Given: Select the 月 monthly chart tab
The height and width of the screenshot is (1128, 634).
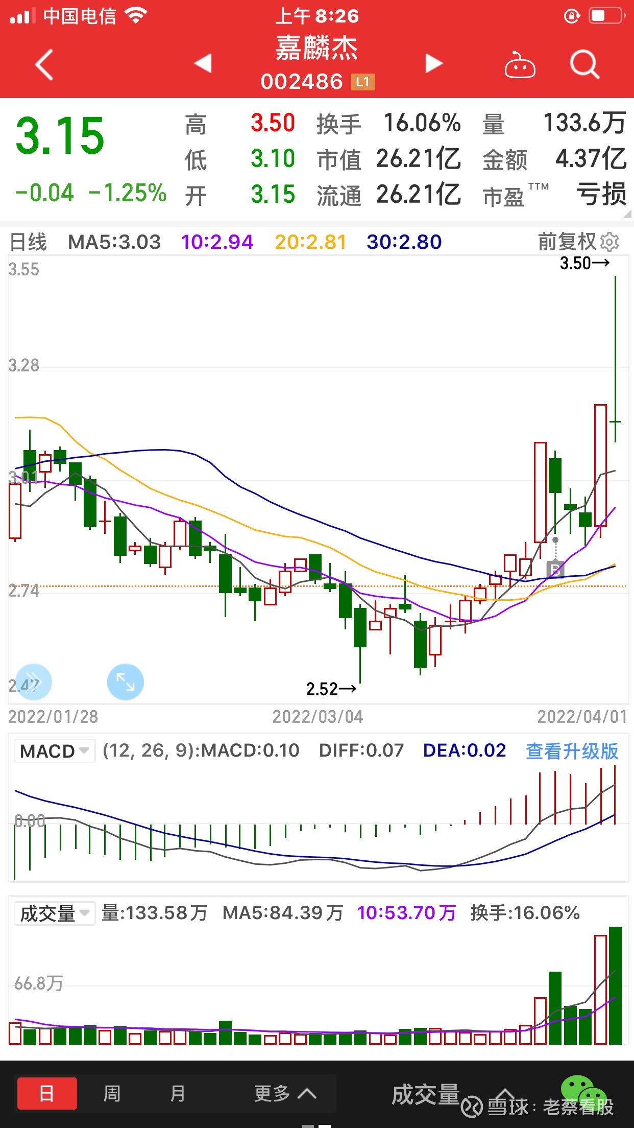Looking at the screenshot, I should pyautogui.click(x=177, y=1094).
